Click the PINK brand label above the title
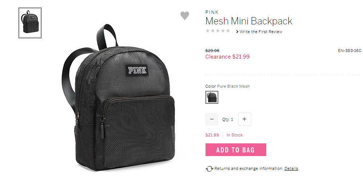The height and width of the screenshot is (179, 363). click(212, 12)
